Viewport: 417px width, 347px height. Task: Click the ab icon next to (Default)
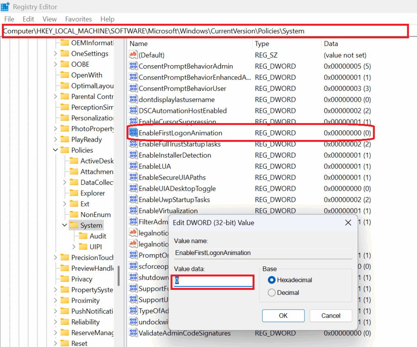coord(133,55)
